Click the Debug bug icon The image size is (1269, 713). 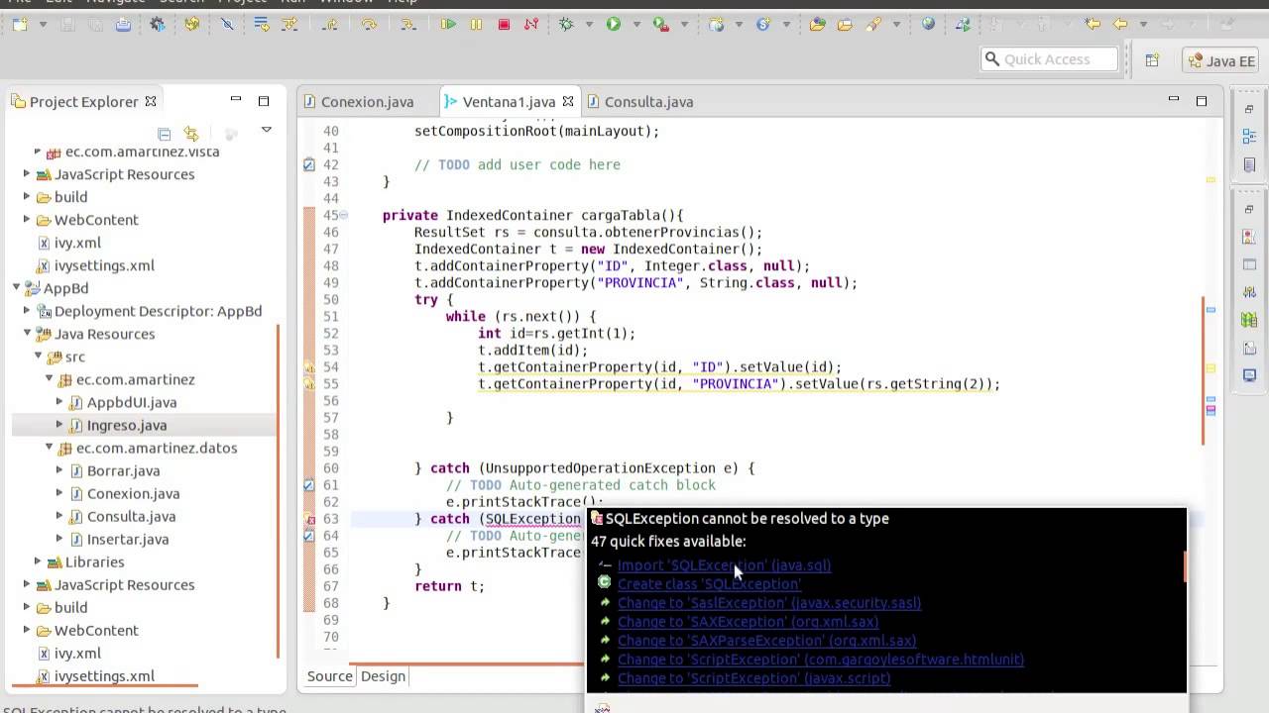pos(566,25)
